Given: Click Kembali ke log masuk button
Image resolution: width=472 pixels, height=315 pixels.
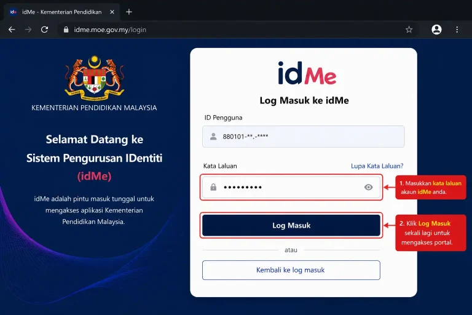Looking at the screenshot, I should click(291, 270).
